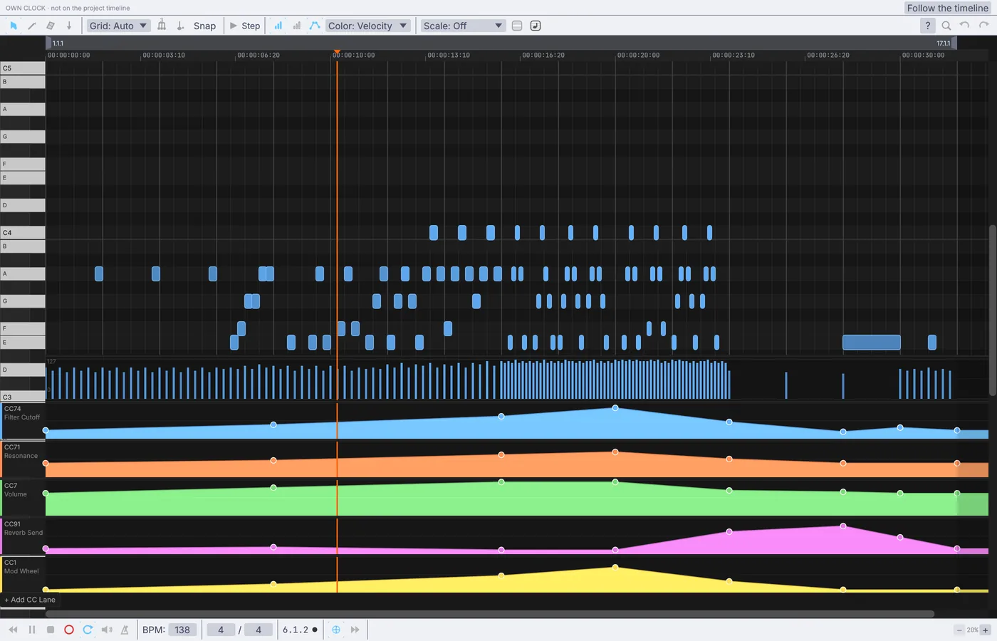Select the CC71 Resonance lane header
The height and width of the screenshot is (641, 997).
23,459
